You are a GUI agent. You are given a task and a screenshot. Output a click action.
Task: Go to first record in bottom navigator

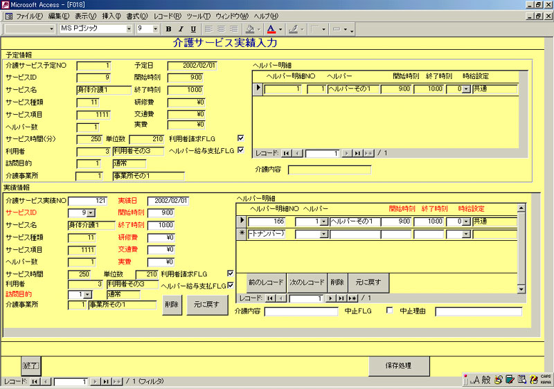(x=35, y=381)
